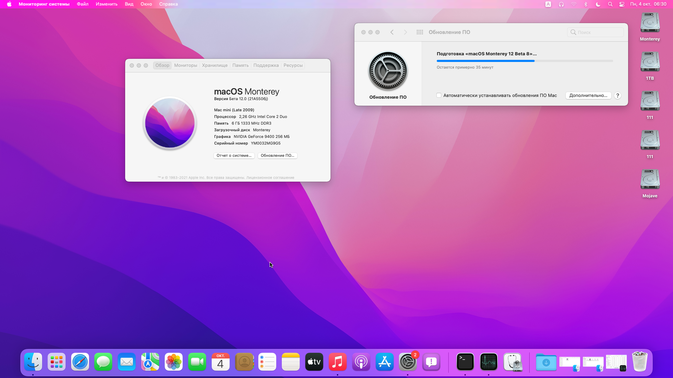Open Safari from the Dock
The width and height of the screenshot is (673, 378).
point(80,362)
